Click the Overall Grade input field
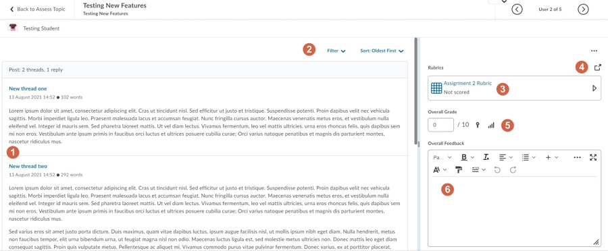The height and width of the screenshot is (251, 608). tap(441, 125)
